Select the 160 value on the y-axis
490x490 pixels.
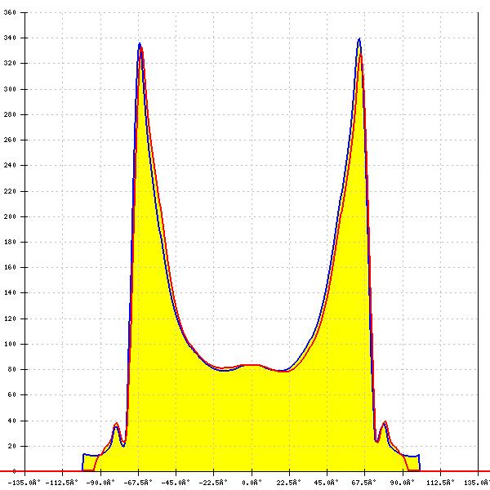(x=10, y=268)
